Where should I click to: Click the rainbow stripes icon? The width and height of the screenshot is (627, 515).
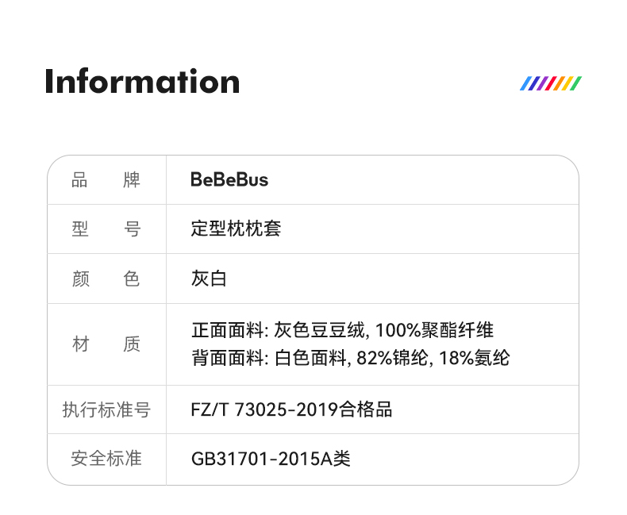click(x=551, y=83)
